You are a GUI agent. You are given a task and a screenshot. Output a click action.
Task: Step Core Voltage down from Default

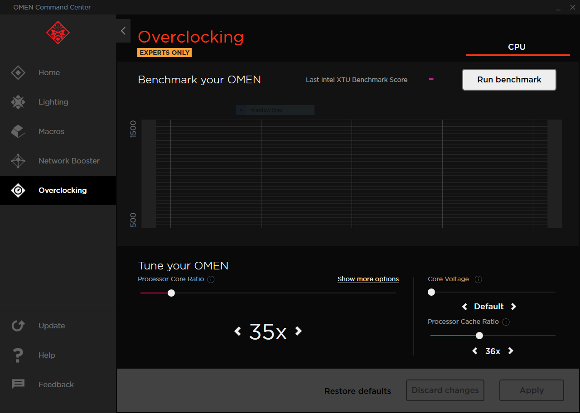pyautogui.click(x=464, y=307)
